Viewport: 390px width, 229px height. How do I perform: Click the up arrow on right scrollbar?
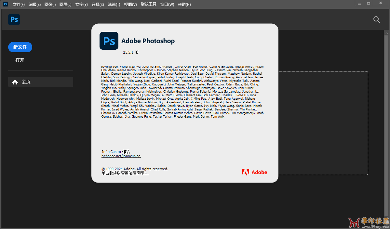(x=387, y=33)
